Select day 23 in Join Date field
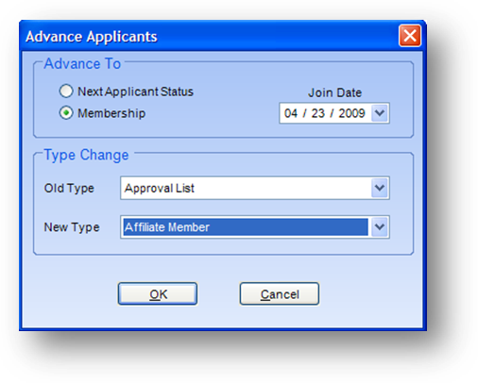The width and height of the screenshot is (478, 383). 317,113
